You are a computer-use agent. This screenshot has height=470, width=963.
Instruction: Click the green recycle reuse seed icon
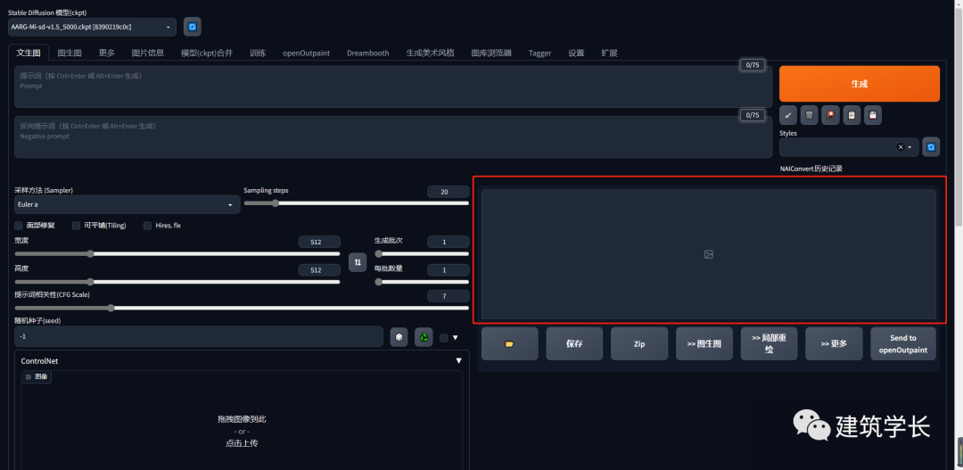pyautogui.click(x=424, y=337)
